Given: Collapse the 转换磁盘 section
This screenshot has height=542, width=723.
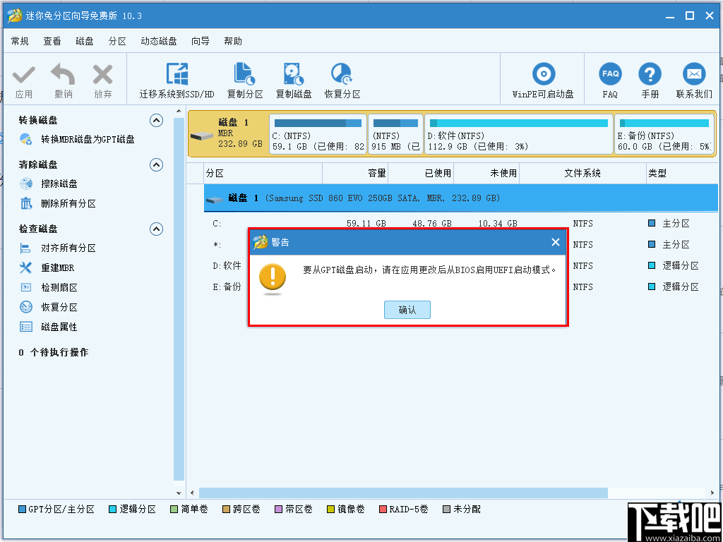Looking at the screenshot, I should click(156, 120).
